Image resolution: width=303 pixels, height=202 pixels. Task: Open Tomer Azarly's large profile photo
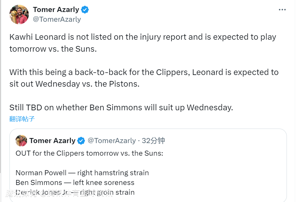[19, 14]
